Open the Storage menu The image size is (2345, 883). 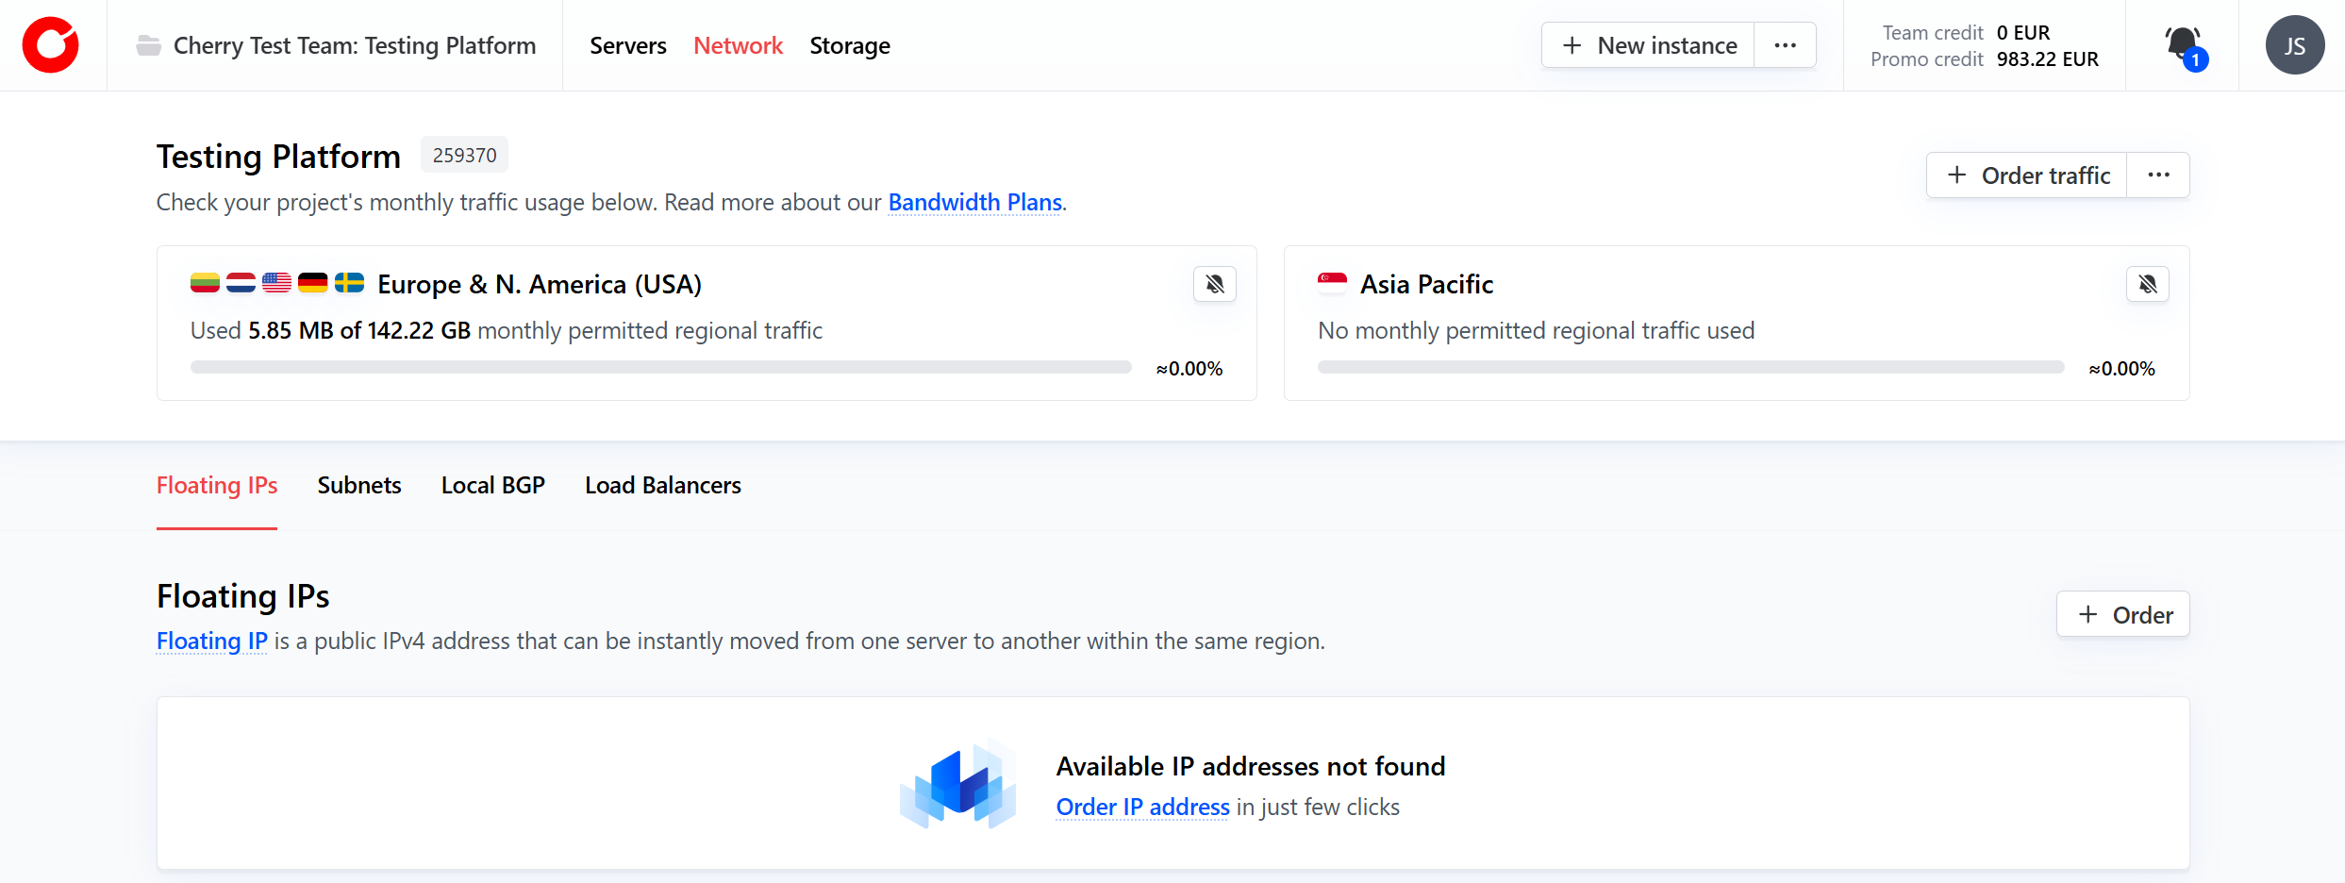(x=849, y=45)
